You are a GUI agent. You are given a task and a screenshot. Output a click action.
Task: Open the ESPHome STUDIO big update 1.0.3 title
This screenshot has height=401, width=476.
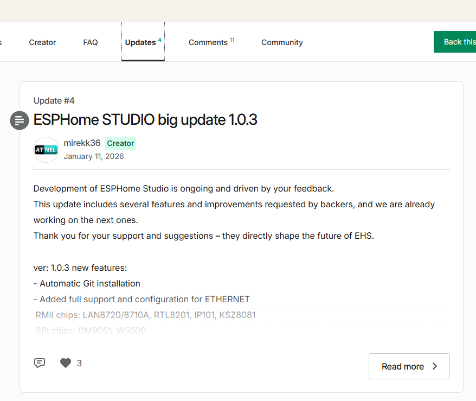click(145, 120)
